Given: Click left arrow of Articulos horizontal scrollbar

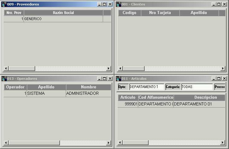Looking at the screenshot, I should (120, 143).
